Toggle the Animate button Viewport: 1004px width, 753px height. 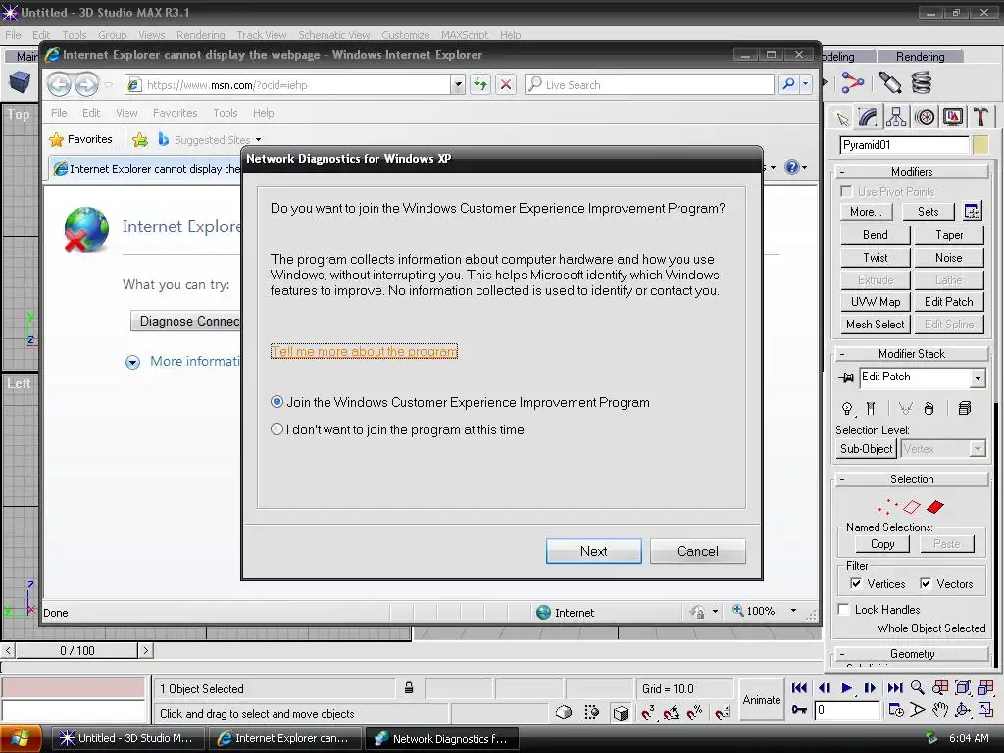(x=761, y=700)
